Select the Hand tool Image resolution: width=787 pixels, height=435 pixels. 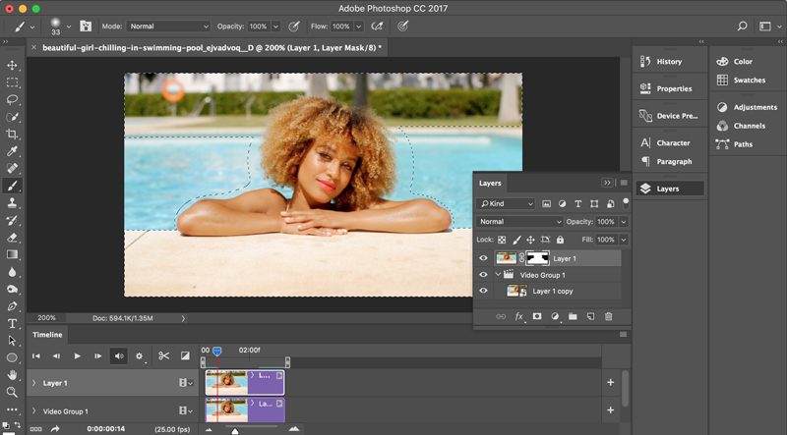12,375
